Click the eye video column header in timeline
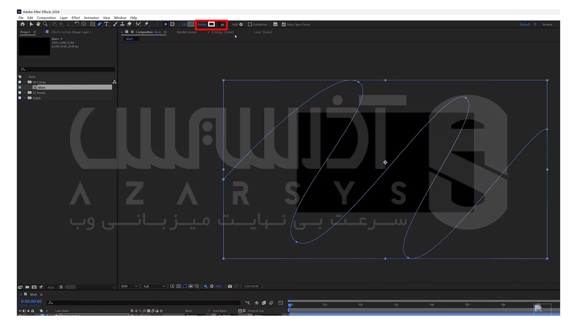 20,311
